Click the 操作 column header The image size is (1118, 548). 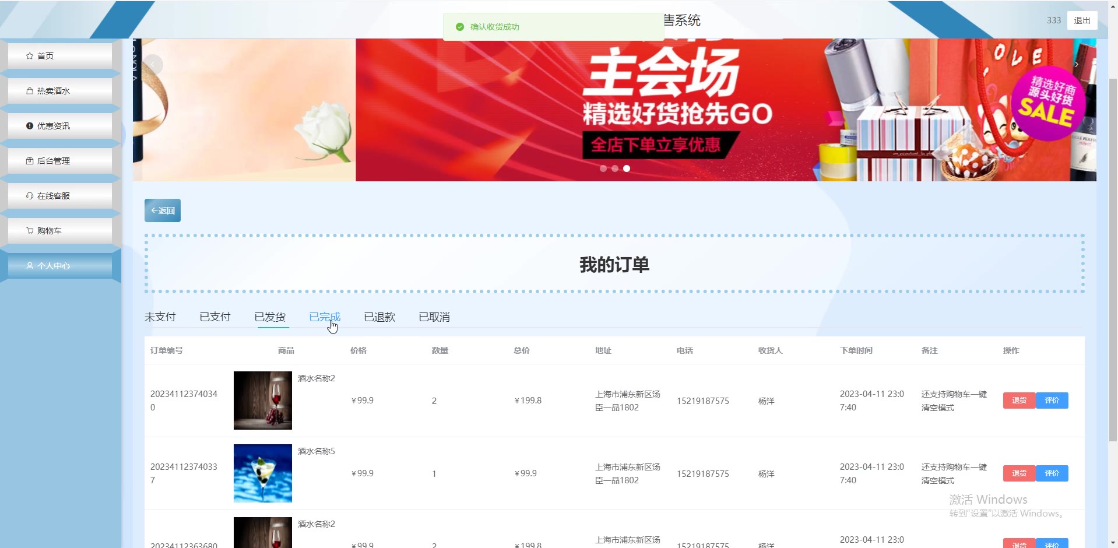tap(1011, 350)
